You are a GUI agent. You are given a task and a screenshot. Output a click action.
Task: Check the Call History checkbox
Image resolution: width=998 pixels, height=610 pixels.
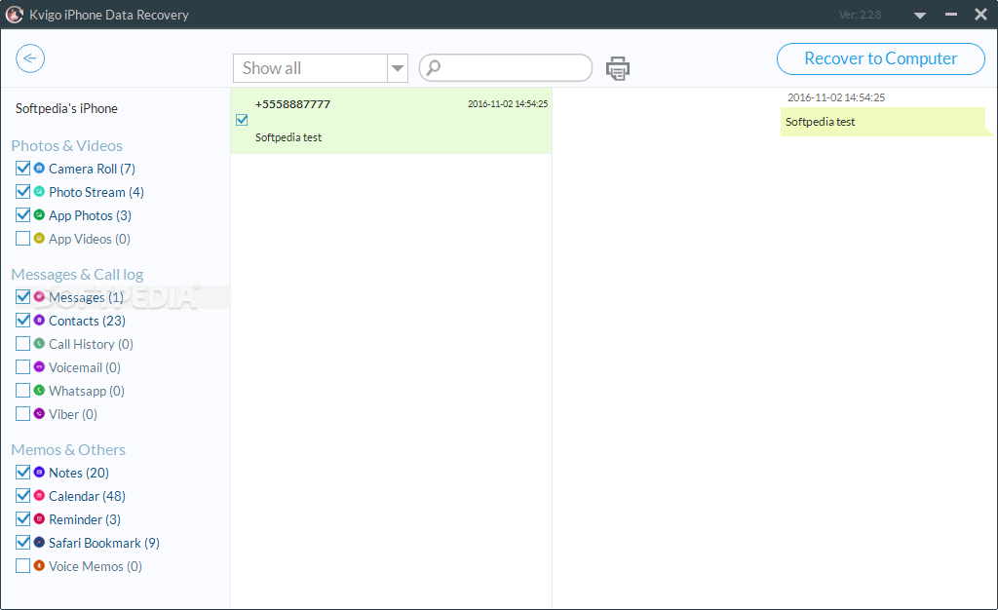tap(23, 343)
